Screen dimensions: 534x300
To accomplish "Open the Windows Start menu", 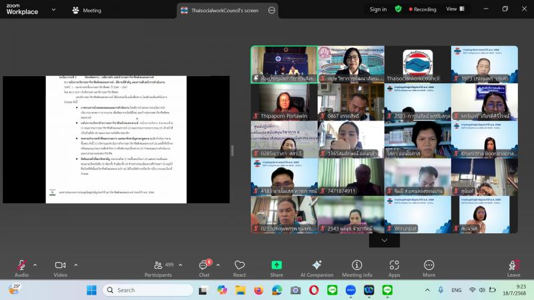I will tap(91, 290).
